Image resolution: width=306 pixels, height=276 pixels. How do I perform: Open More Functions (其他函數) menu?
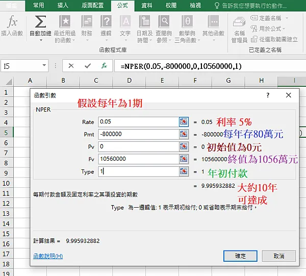pyautogui.click(x=213, y=29)
